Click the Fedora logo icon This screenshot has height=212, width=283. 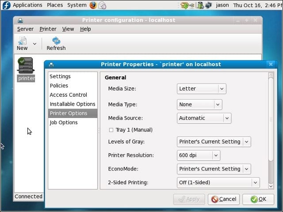point(6,5)
